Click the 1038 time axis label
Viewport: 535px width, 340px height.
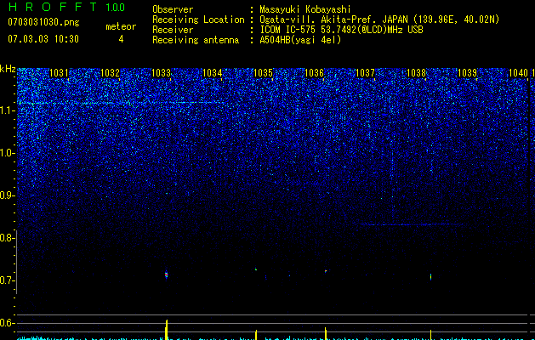click(x=416, y=72)
